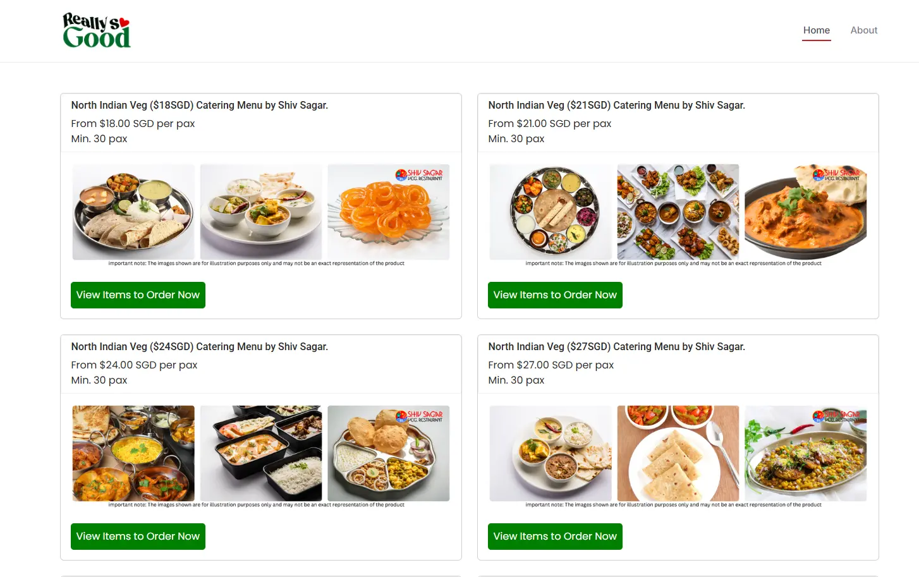Select the round thali platter photo in $21SGD menu
This screenshot has height=577, width=919.
[551, 212]
